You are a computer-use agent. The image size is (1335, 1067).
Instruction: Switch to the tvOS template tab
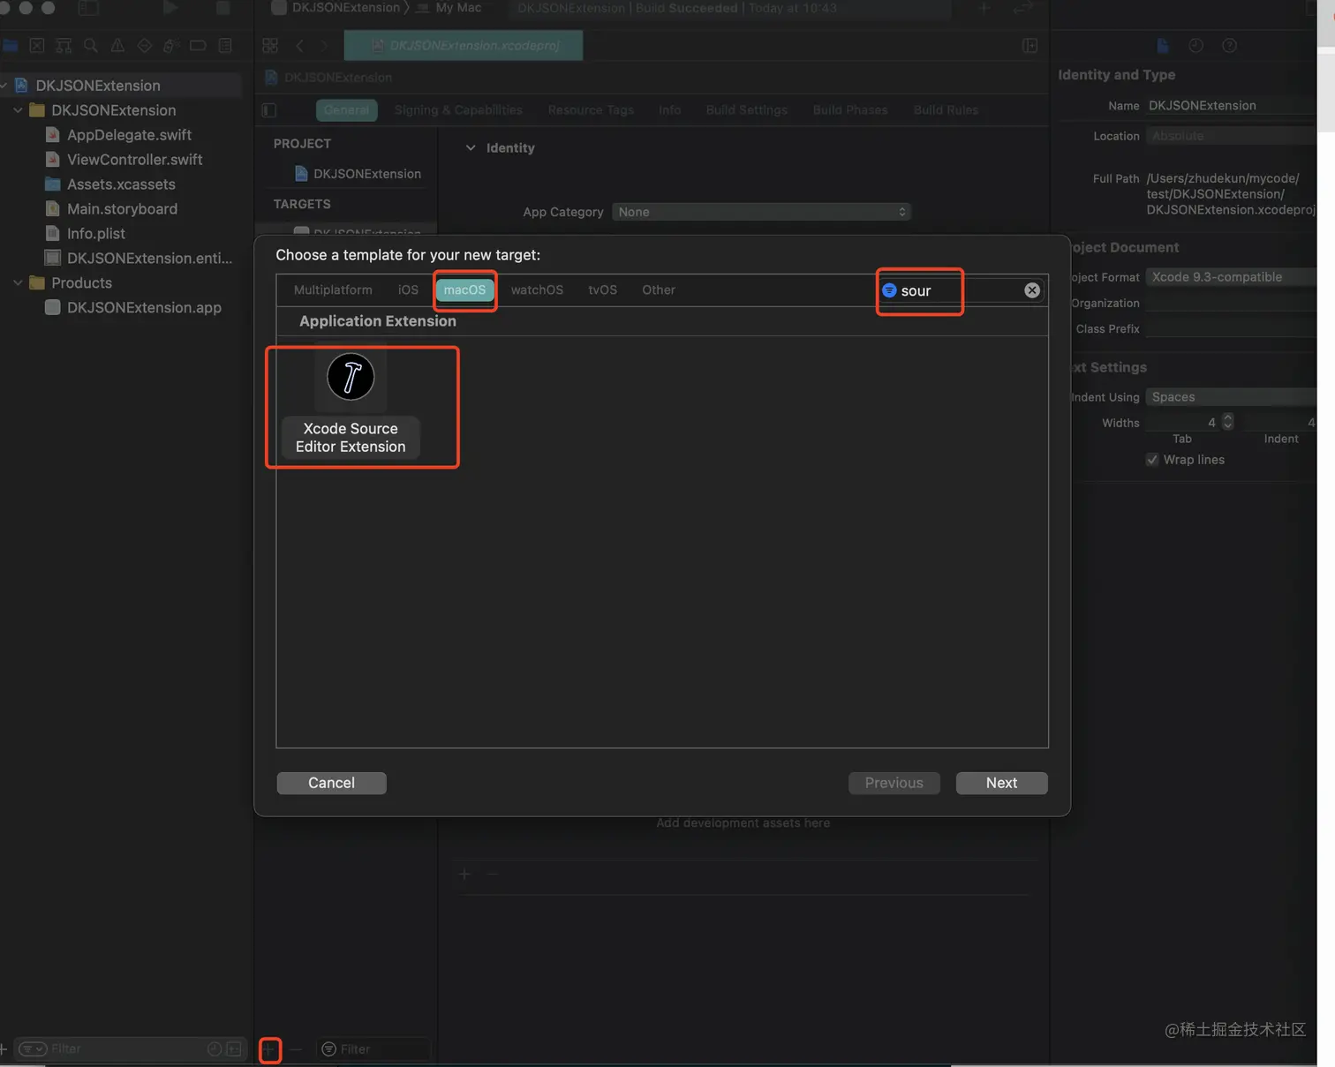602,289
